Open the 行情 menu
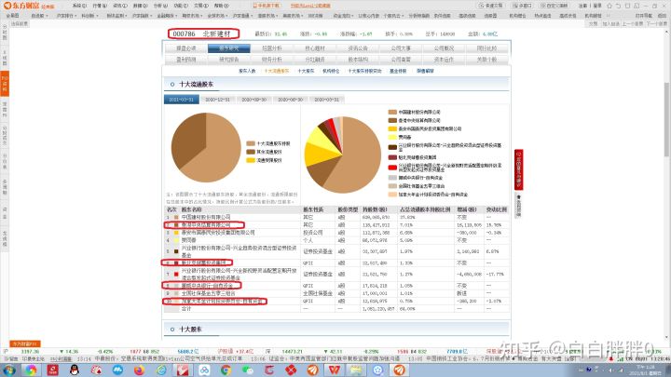 (x=100, y=6)
